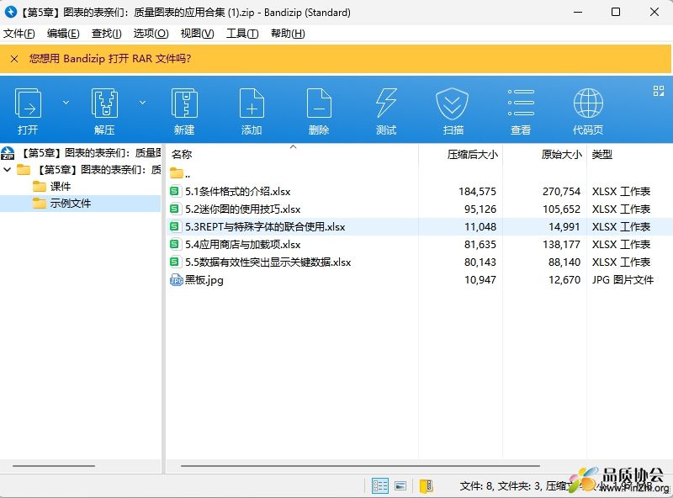Click the Code page (代码页) globe icon

[588, 103]
